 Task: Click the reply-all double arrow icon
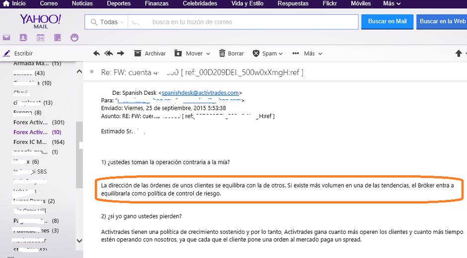coord(108,54)
